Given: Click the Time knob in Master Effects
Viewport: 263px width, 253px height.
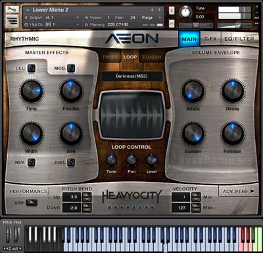Looking at the screenshot, I should [x=32, y=91].
